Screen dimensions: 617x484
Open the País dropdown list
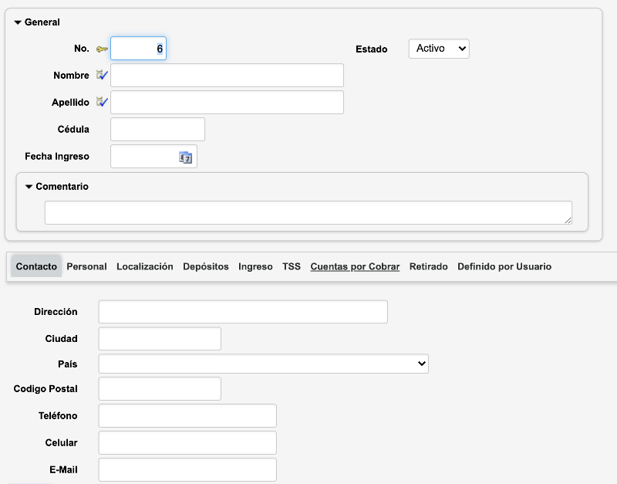[263, 364]
